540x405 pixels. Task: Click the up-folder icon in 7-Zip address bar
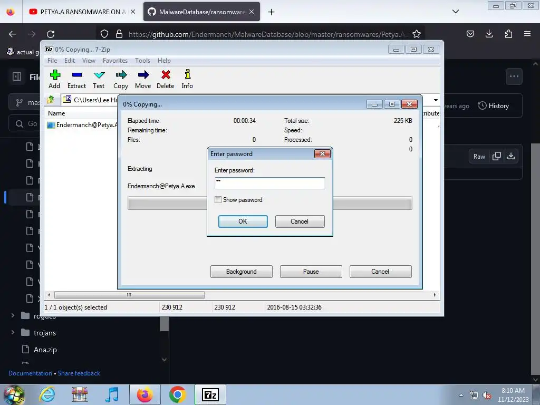[51, 100]
